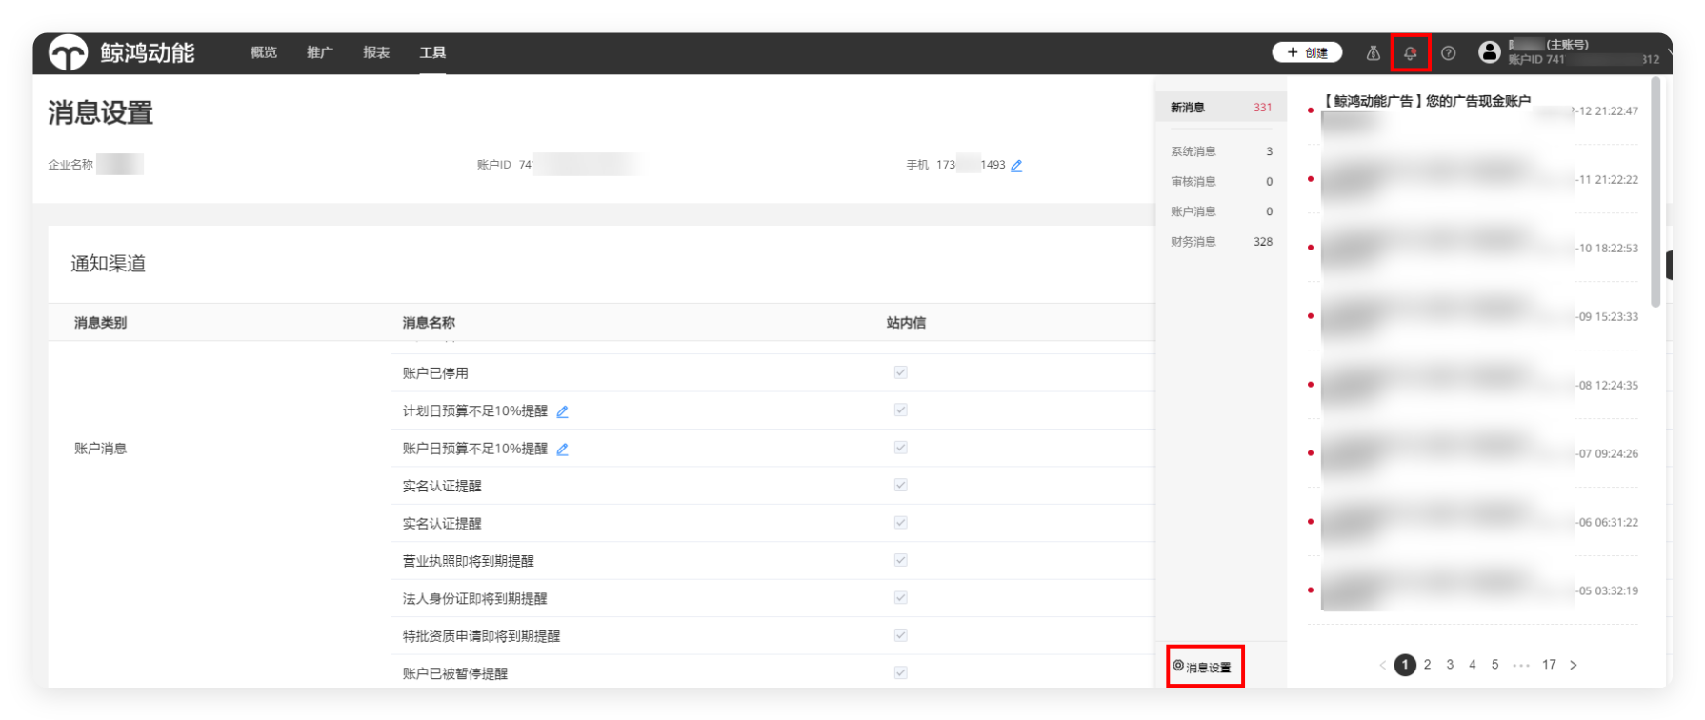The width and height of the screenshot is (1705, 720).
Task: Click the 账户消息 category cell in the table
Action: click(100, 449)
